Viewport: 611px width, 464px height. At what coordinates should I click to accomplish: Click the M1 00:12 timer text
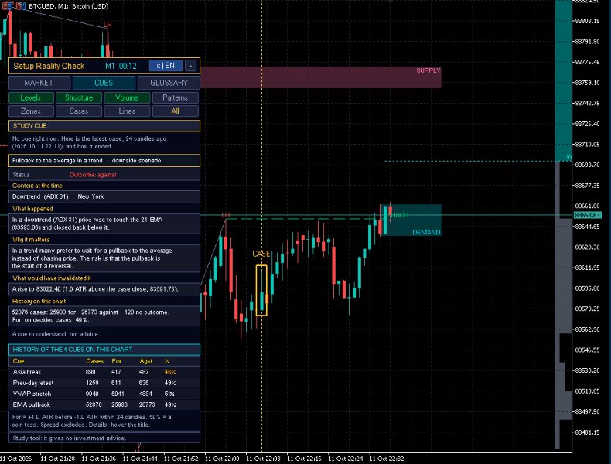pyautogui.click(x=121, y=66)
